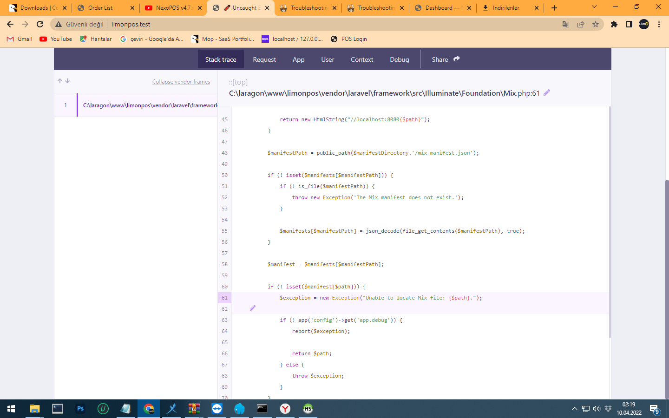Open the Chrome customization dropdown chevron

594,7
